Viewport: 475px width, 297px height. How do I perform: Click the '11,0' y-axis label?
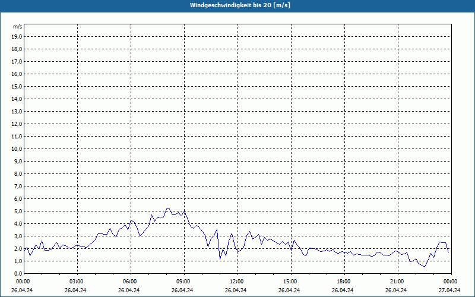(17, 137)
